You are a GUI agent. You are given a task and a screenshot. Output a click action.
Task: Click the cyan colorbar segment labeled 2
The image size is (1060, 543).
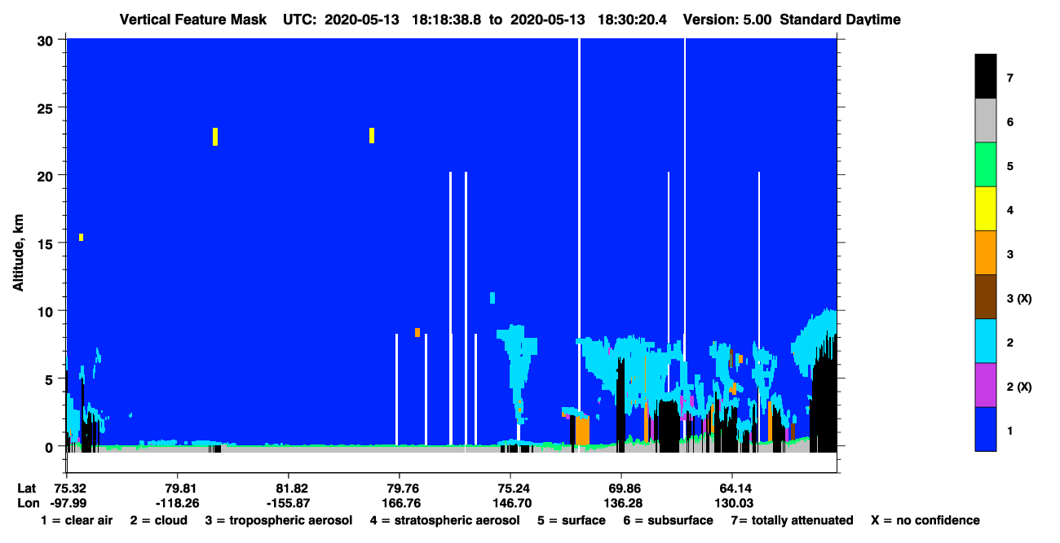tap(986, 340)
